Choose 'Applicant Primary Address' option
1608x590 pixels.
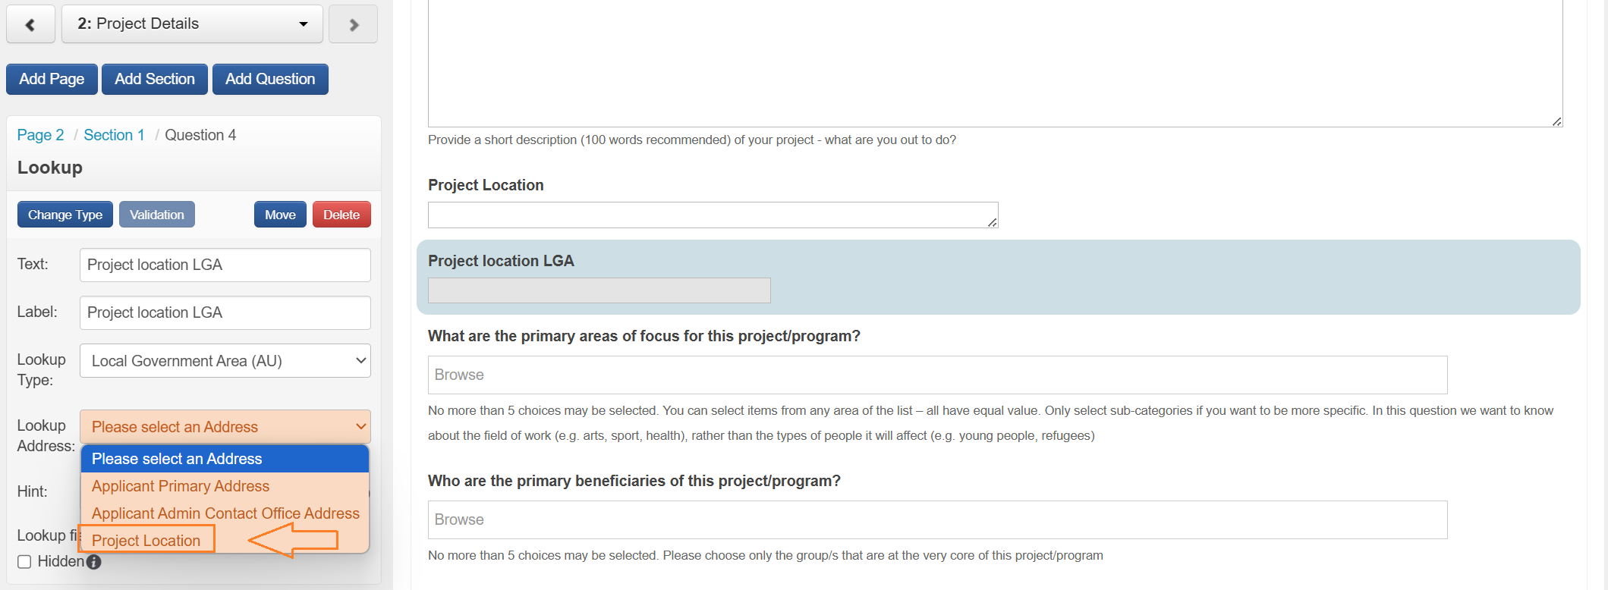(181, 486)
